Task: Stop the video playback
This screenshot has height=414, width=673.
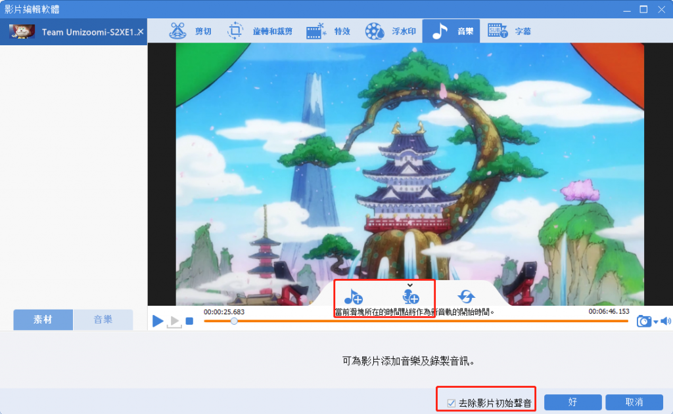Action: pyautogui.click(x=189, y=321)
